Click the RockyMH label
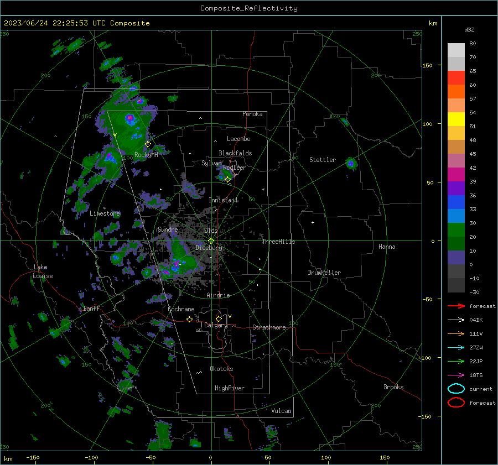 (x=146, y=155)
